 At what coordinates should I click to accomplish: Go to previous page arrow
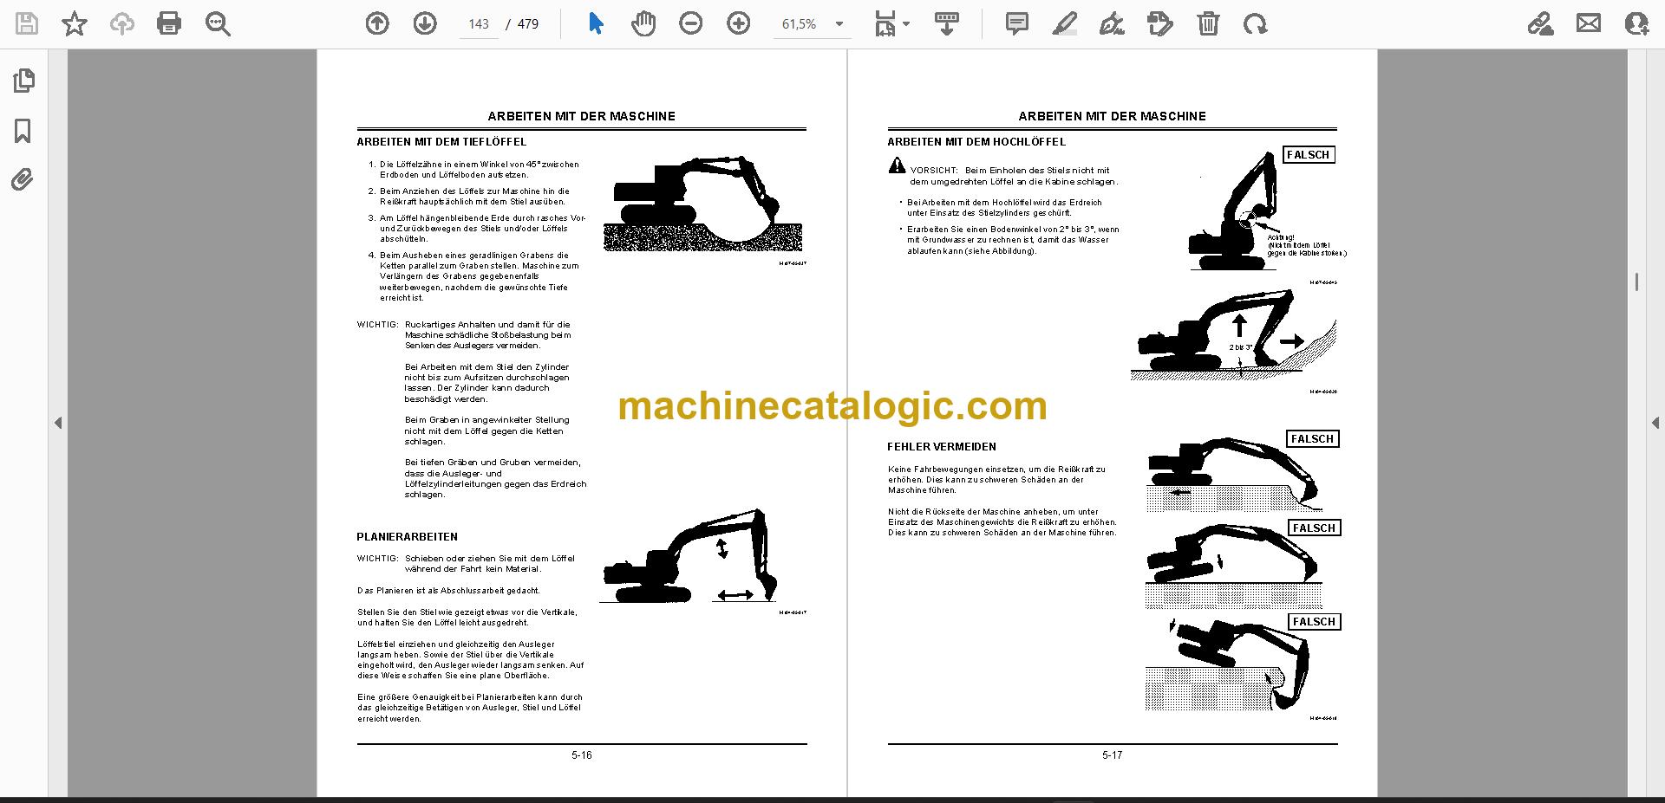[x=377, y=23]
